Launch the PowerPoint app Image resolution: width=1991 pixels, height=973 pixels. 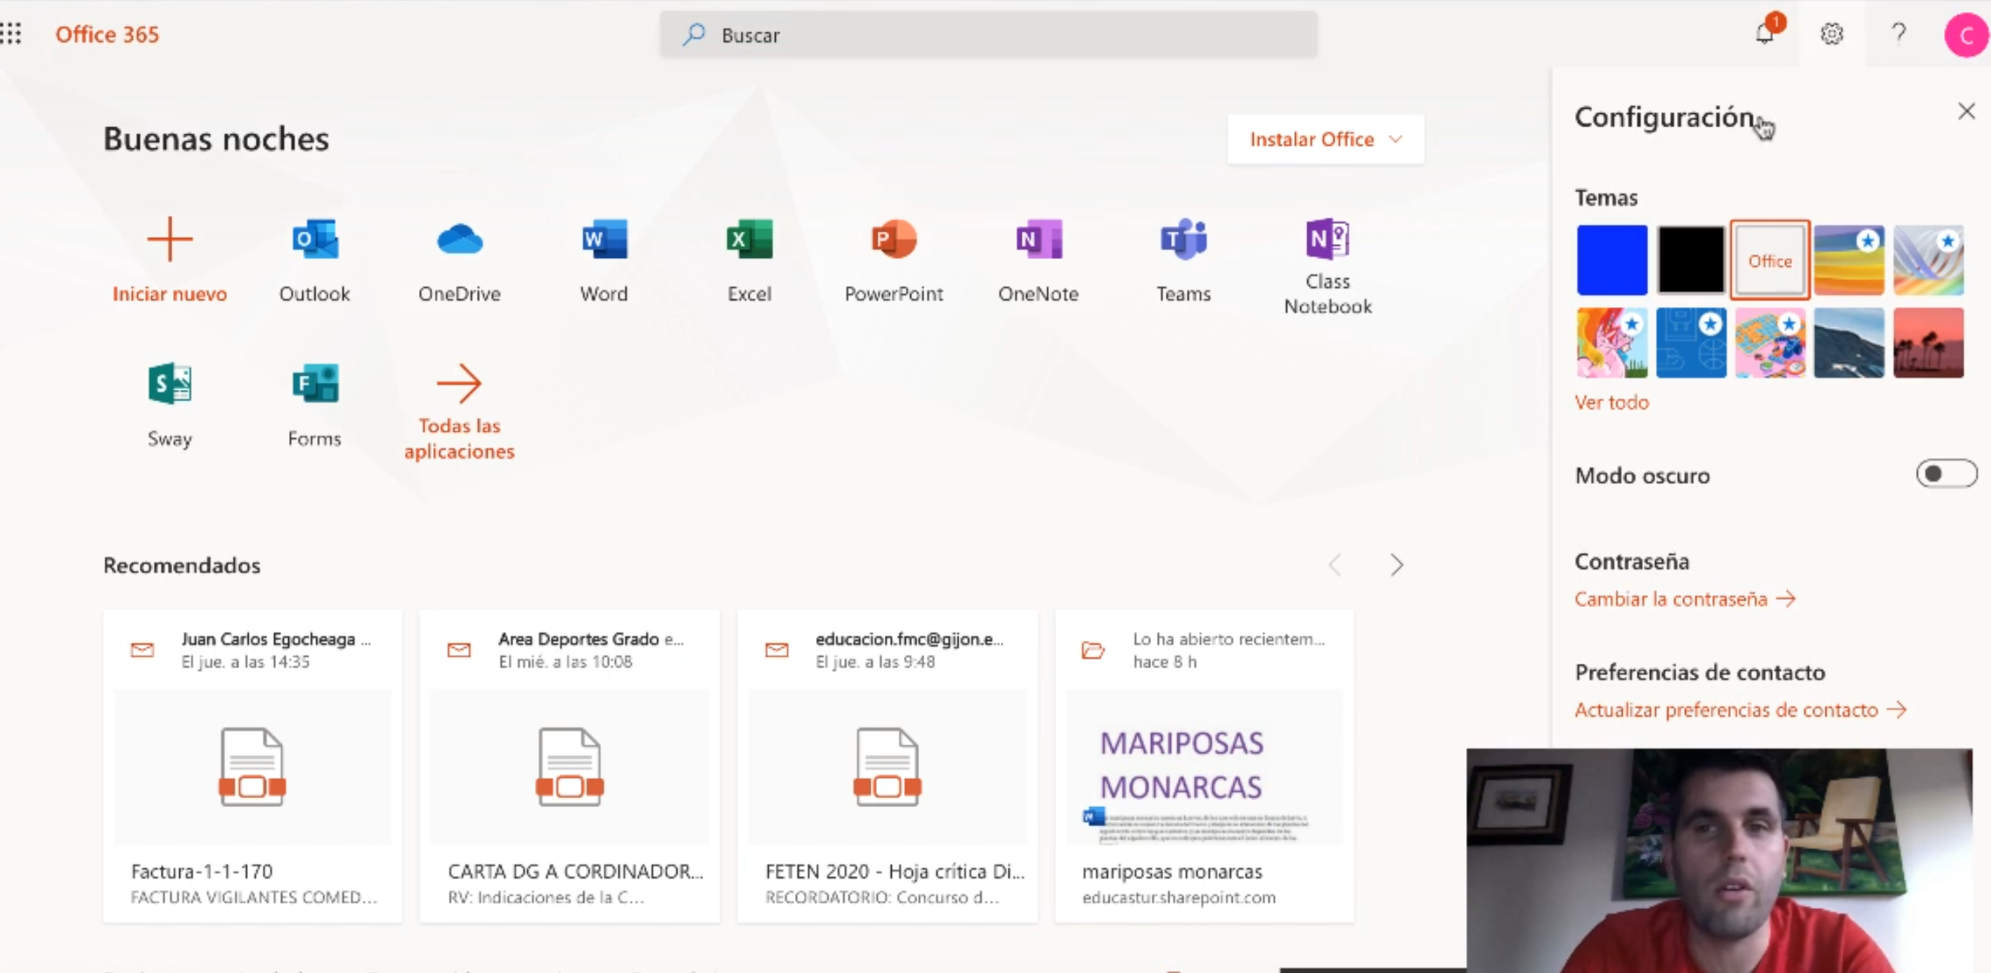point(893,240)
